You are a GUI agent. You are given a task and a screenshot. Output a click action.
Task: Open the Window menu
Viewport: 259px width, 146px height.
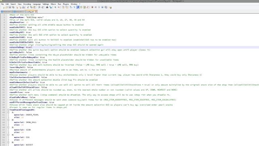click(x=74, y=4)
